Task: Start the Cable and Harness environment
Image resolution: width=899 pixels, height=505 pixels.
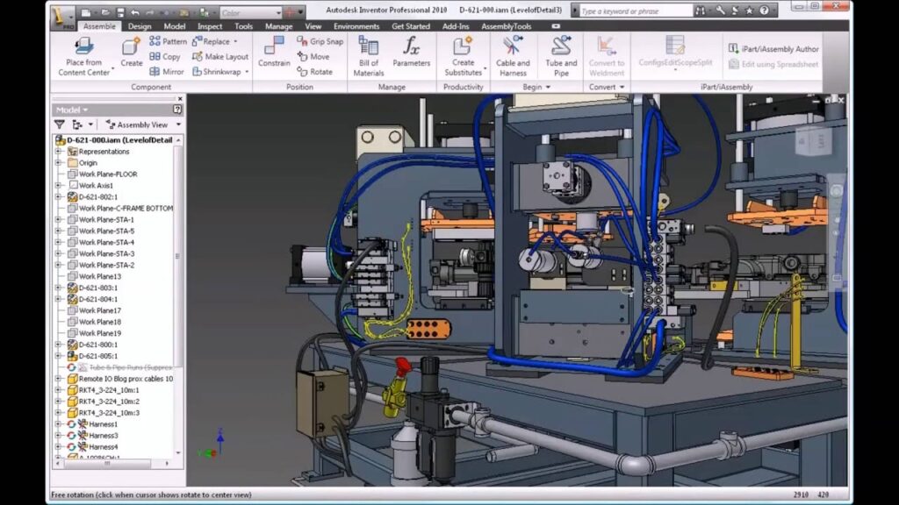Action: pos(513,56)
